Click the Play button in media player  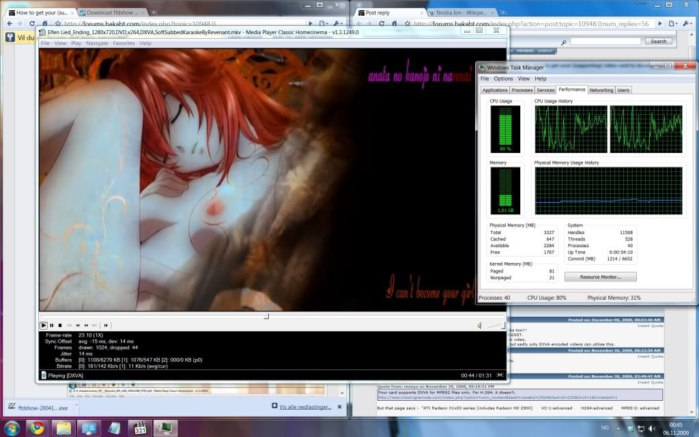[x=44, y=326]
